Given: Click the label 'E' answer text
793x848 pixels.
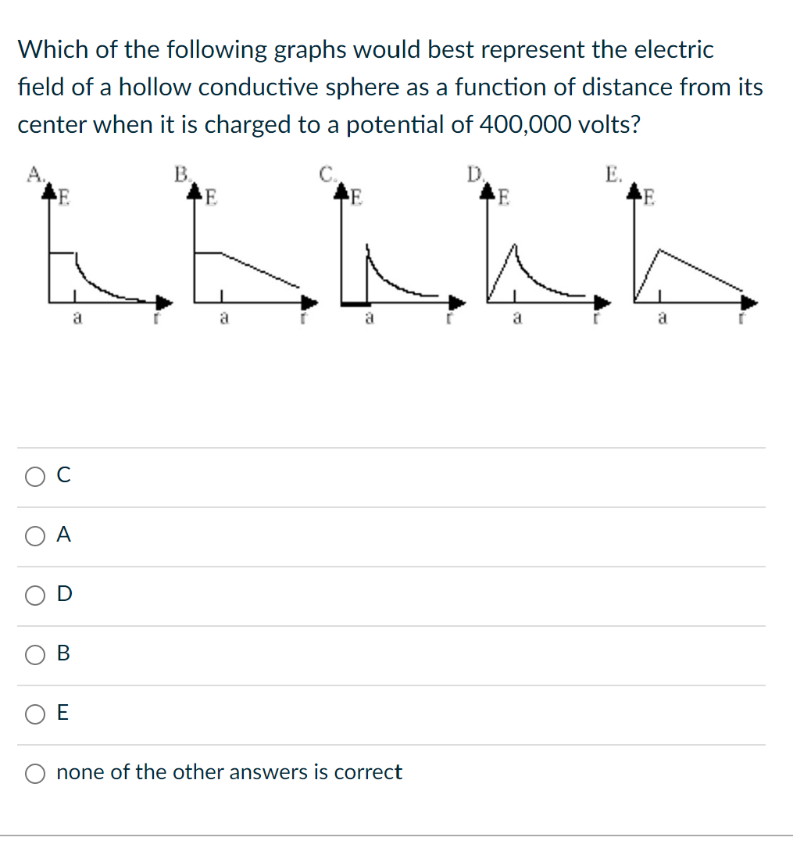Looking at the screenshot, I should click(64, 714).
